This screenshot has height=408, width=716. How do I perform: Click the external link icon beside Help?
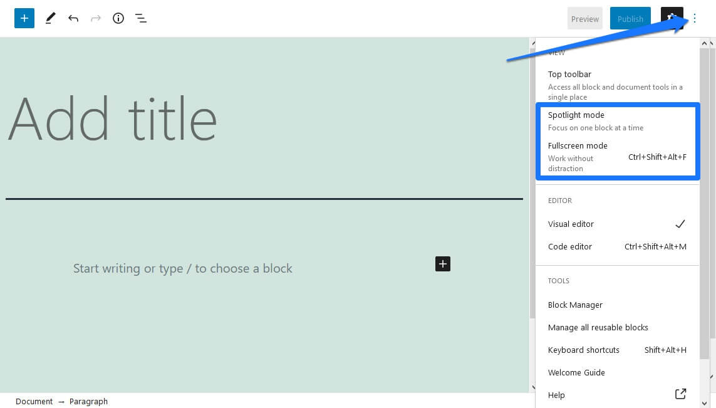coord(680,394)
